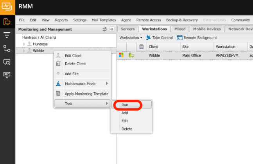
Task: Choose Edit Client from context menu
Action: 83,56
